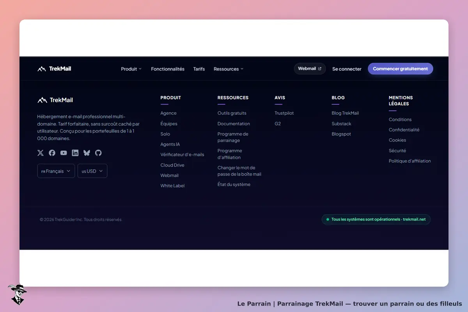Viewport: 468px width, 312px height.
Task: Open the X (Twitter) social icon
Action: click(x=41, y=153)
